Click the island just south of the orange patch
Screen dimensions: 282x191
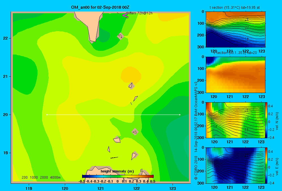click(131, 86)
